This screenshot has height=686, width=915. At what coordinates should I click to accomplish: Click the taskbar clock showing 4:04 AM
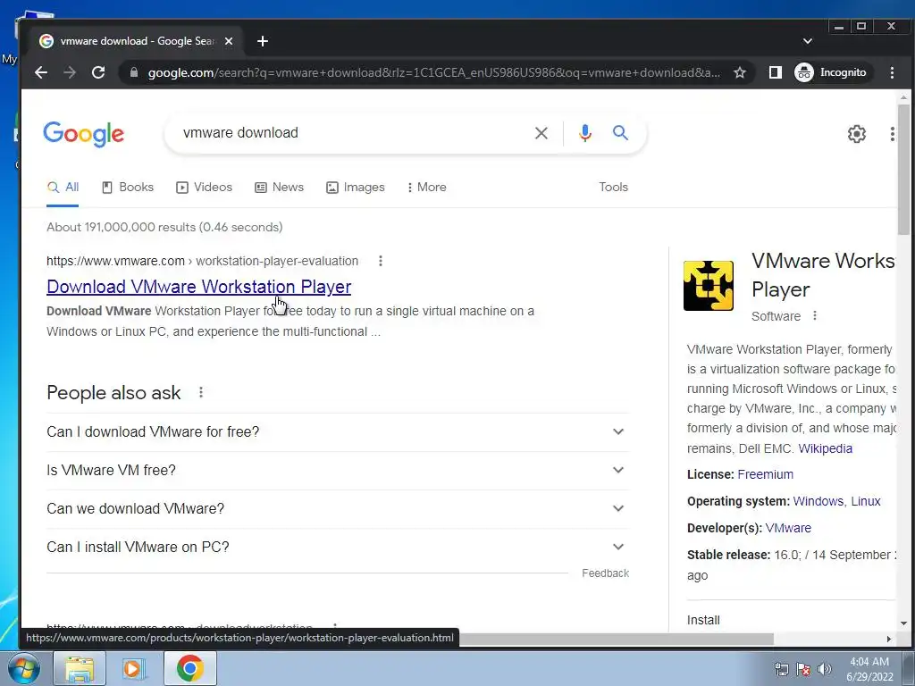click(x=869, y=669)
